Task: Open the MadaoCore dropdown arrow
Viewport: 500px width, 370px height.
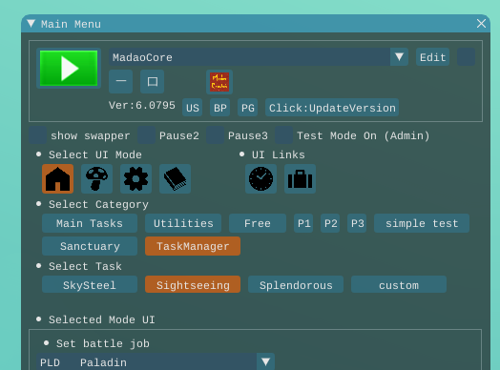Action: (x=399, y=57)
